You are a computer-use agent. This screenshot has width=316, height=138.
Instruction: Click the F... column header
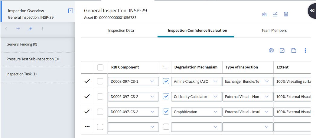click(165, 67)
